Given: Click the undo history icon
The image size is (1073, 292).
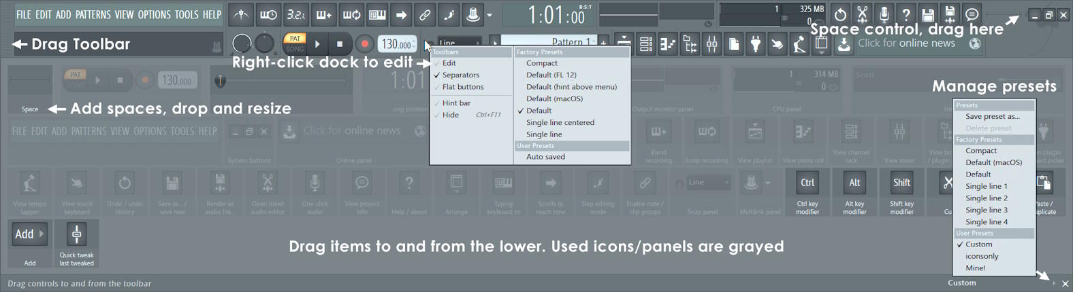Looking at the screenshot, I should pos(840,14).
